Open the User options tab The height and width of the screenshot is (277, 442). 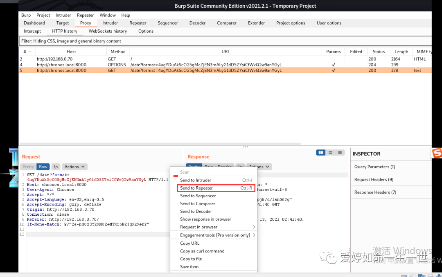click(x=329, y=23)
